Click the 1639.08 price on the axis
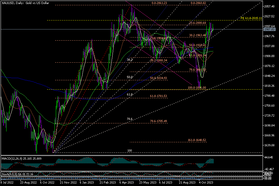 pos(269,145)
